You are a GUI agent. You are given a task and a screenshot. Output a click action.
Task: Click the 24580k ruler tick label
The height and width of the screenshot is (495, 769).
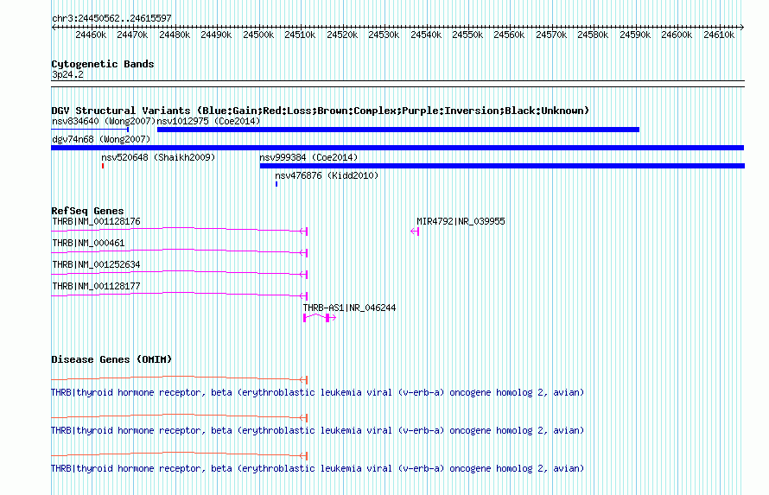[x=593, y=35]
